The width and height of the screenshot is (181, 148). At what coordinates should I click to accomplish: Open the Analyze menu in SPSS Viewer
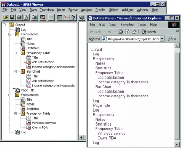click(86, 10)
